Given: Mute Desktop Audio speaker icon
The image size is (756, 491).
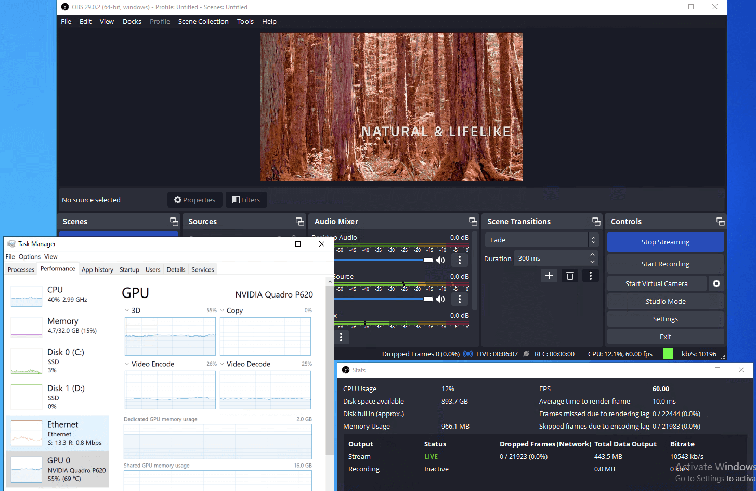Looking at the screenshot, I should pos(440,260).
